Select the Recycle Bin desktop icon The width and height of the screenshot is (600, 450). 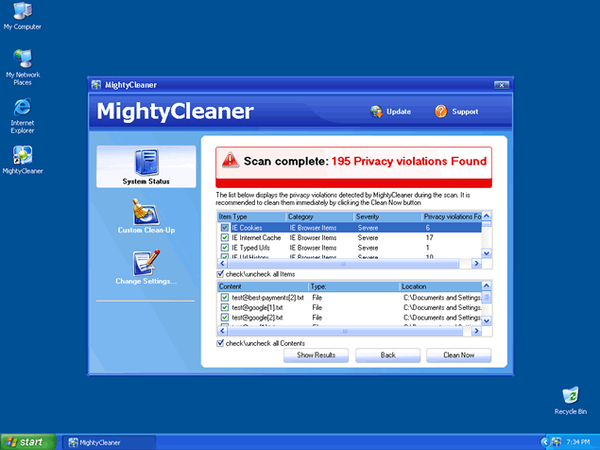pos(570,395)
